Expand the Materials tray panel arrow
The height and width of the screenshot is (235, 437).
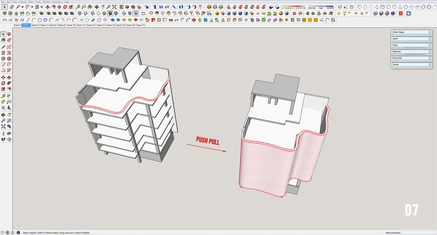(x=430, y=52)
